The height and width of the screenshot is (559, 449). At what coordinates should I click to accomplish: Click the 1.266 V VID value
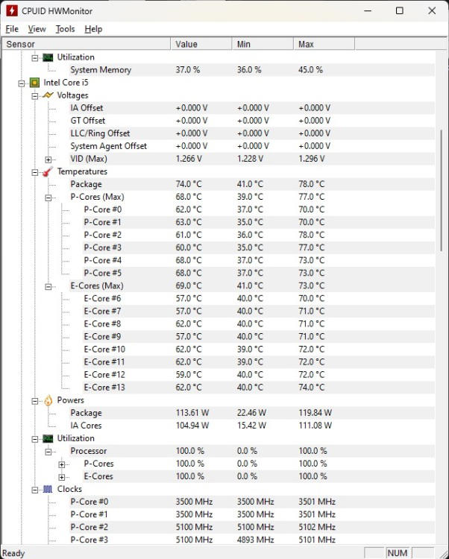point(189,159)
